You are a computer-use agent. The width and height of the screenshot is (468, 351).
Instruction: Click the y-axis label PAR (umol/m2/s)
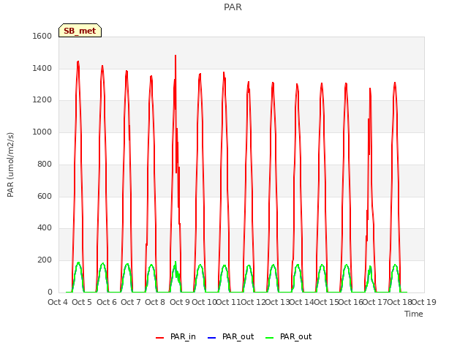click(x=10, y=165)
